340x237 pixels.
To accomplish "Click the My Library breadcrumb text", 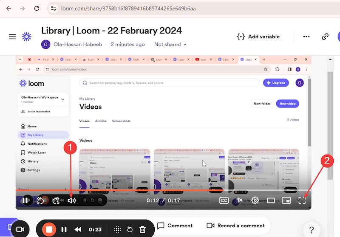I will (88, 99).
